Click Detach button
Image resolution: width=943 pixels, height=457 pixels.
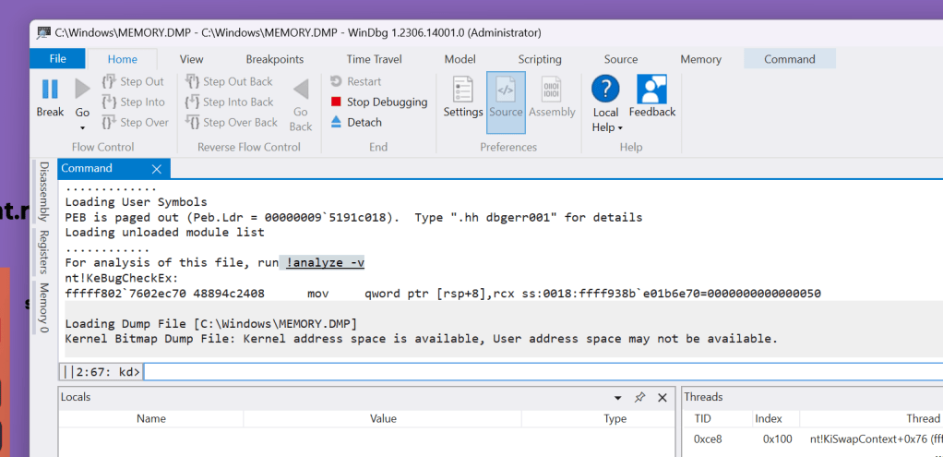tap(356, 122)
